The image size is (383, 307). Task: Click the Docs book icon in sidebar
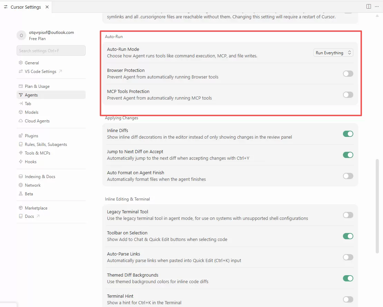(21, 216)
